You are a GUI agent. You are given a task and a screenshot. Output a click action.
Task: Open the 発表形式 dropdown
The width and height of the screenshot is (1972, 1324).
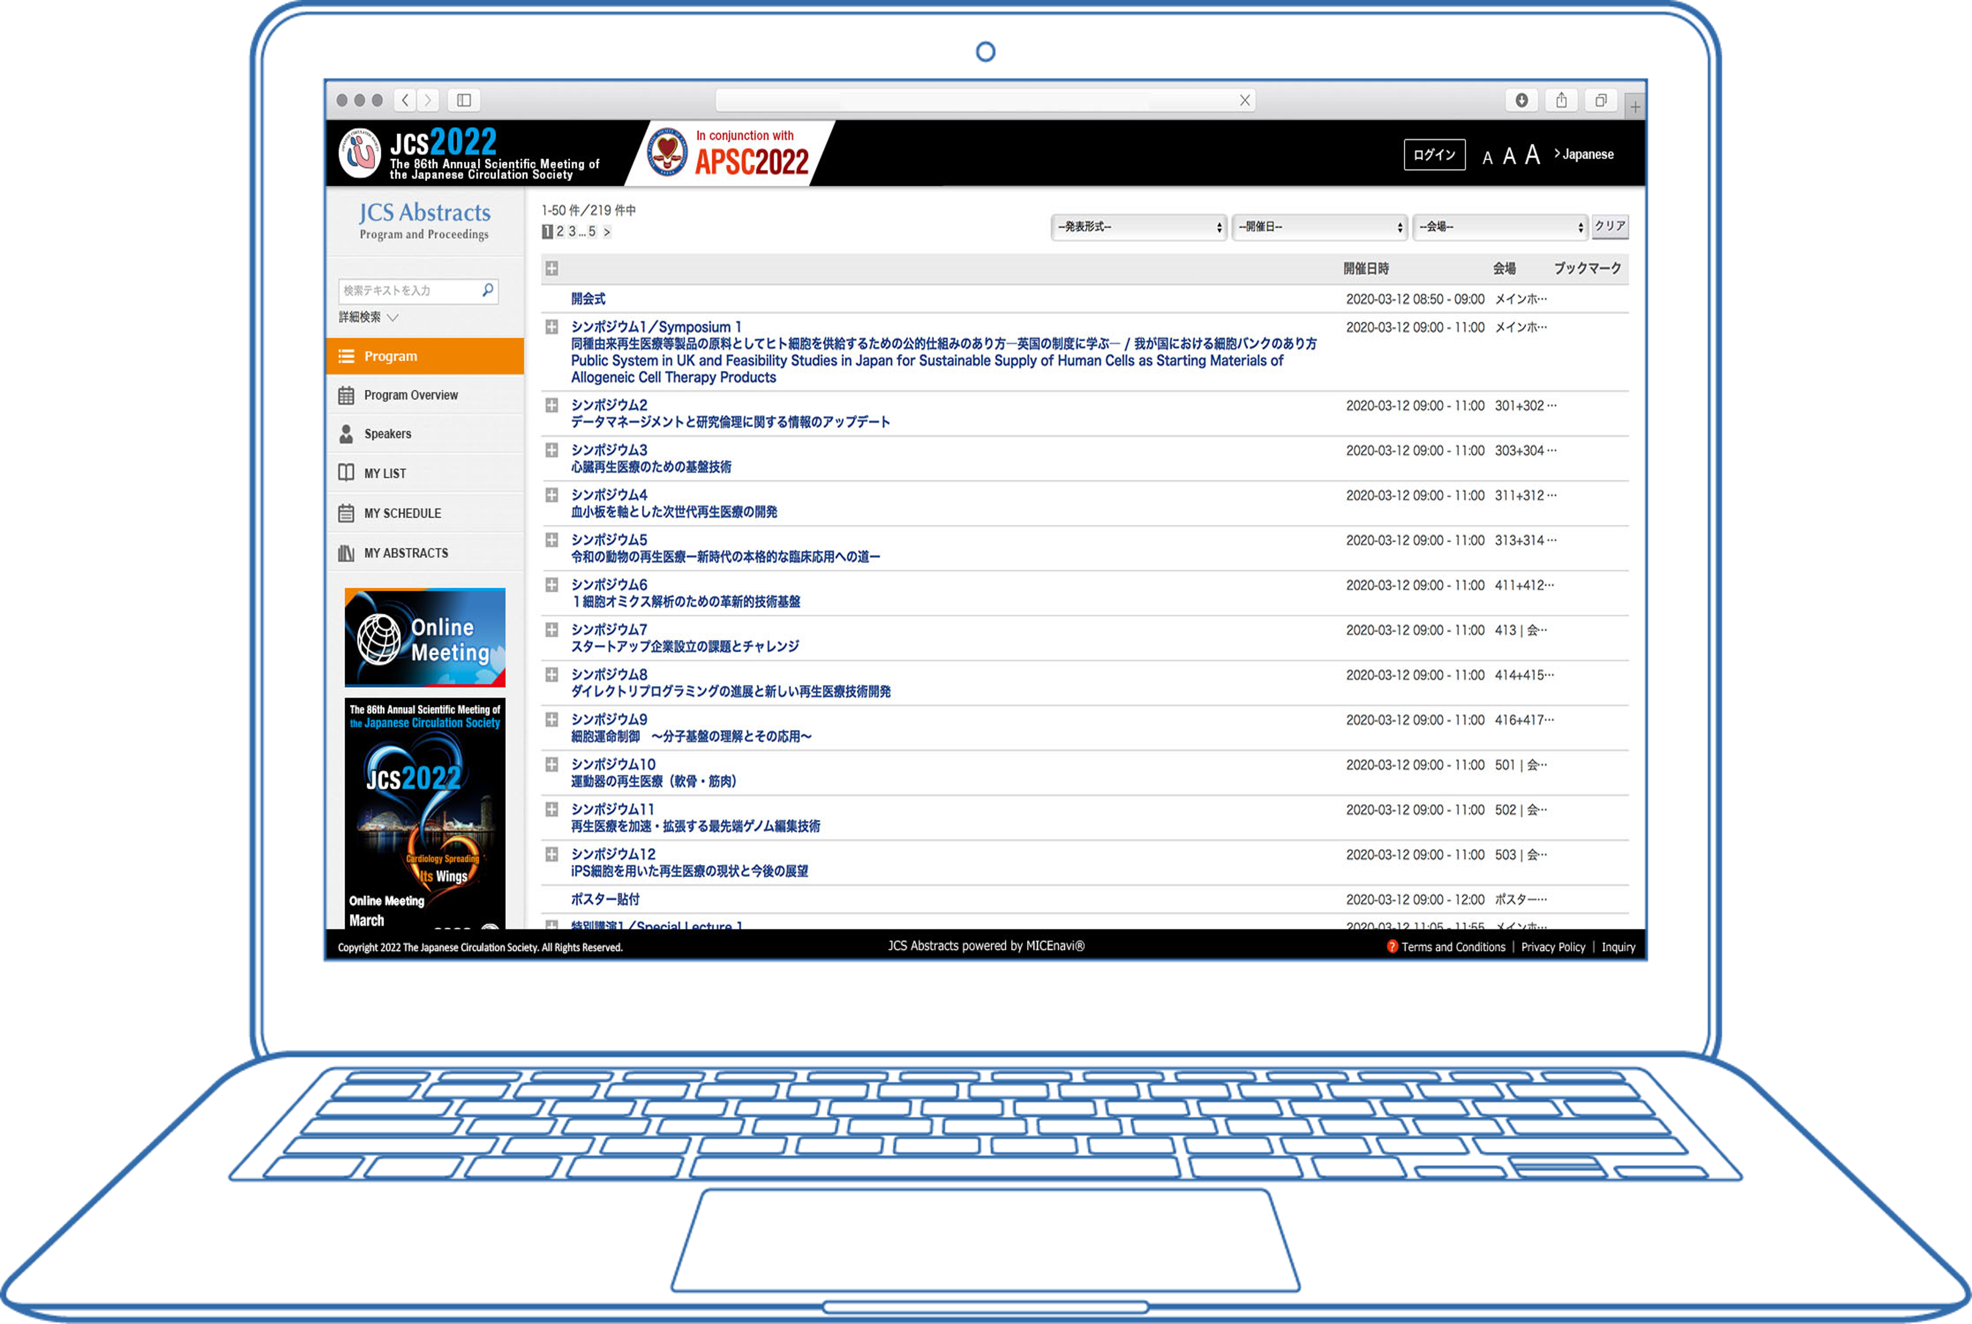(x=1139, y=226)
